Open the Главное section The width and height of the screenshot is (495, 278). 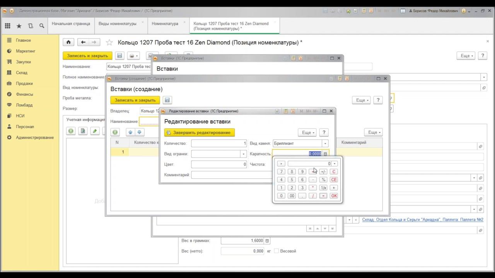[x=23, y=40]
